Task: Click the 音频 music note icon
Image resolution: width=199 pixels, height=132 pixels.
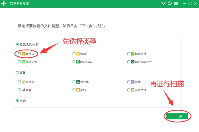Action: point(23,90)
